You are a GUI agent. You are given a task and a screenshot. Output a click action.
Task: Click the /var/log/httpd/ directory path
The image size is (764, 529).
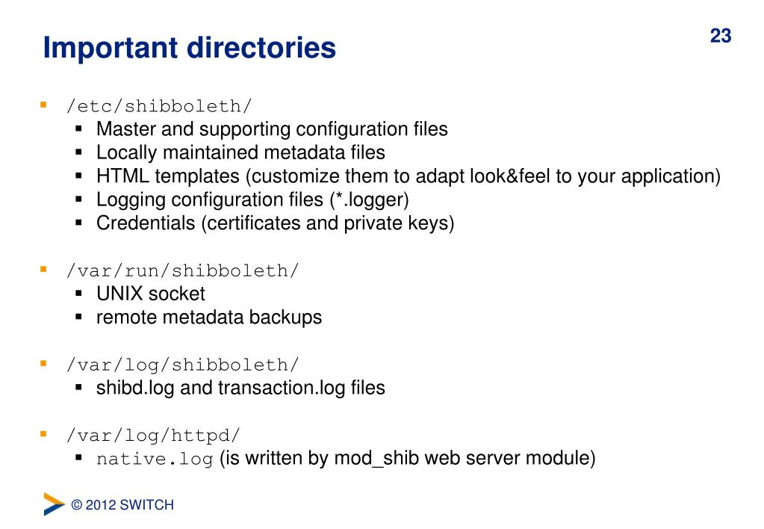(x=154, y=435)
